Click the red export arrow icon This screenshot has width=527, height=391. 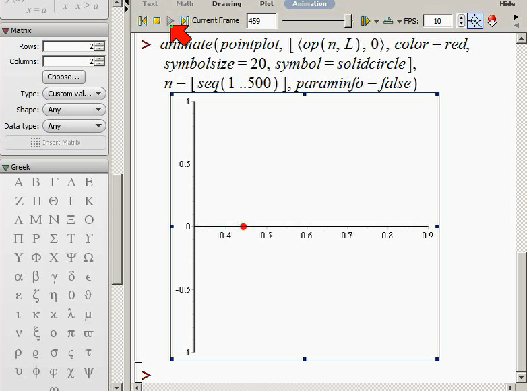point(492,21)
